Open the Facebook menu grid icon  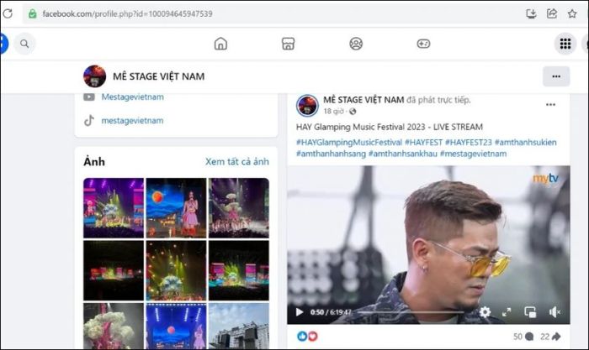click(565, 44)
